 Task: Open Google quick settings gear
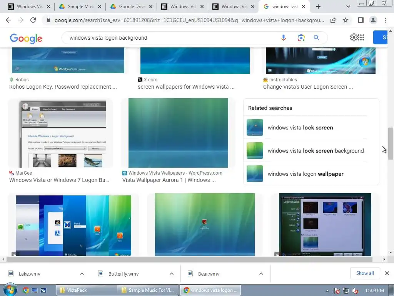[x=353, y=37]
